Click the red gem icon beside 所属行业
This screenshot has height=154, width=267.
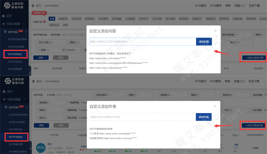click(x=45, y=22)
